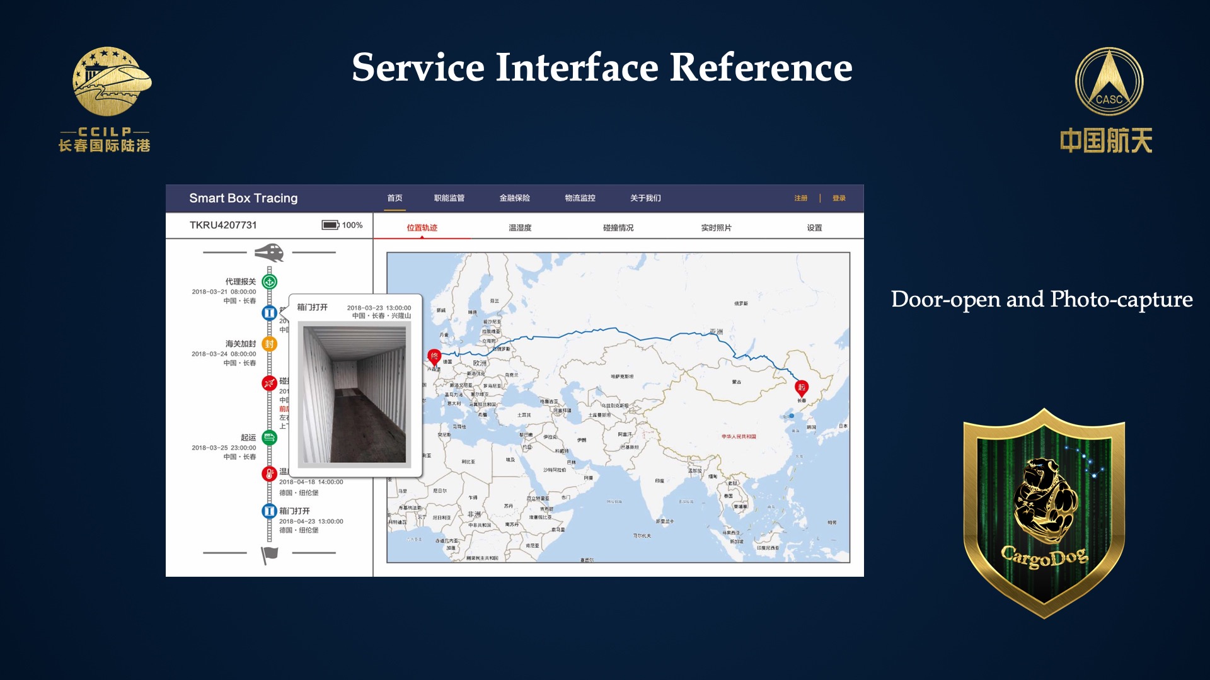This screenshot has width=1210, height=680.
Task: Click the grey finish flag icon
Action: point(269,554)
